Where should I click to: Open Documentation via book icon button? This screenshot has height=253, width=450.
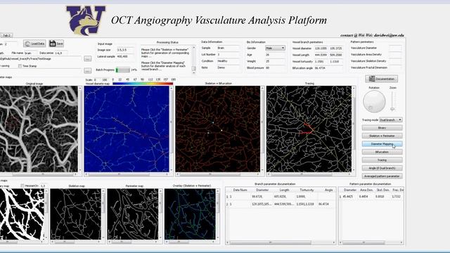click(381, 79)
